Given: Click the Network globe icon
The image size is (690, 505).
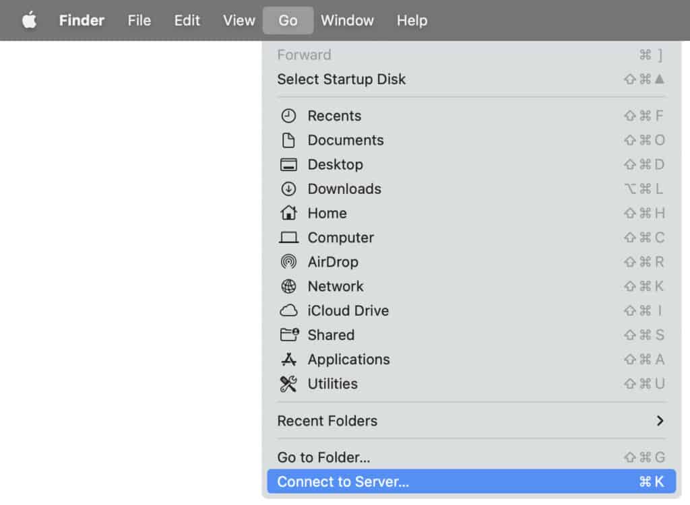Looking at the screenshot, I should (x=288, y=286).
